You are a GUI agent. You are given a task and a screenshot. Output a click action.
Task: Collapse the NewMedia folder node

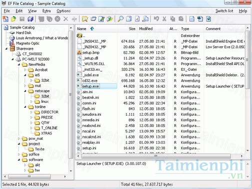[19, 65]
